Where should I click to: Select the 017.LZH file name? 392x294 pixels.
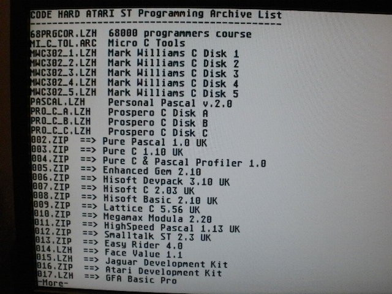(56, 275)
